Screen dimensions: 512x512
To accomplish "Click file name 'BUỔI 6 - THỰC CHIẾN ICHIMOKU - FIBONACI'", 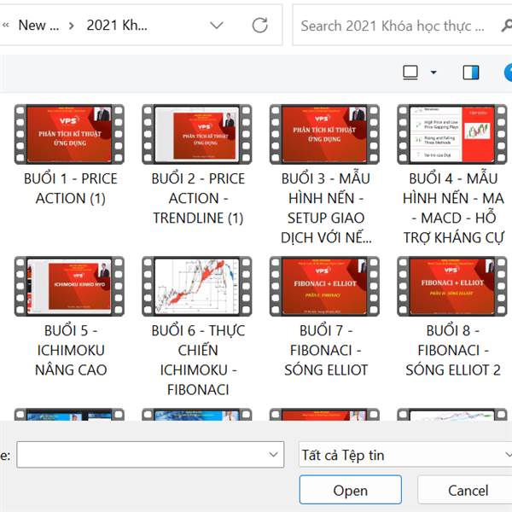I will click(198, 360).
